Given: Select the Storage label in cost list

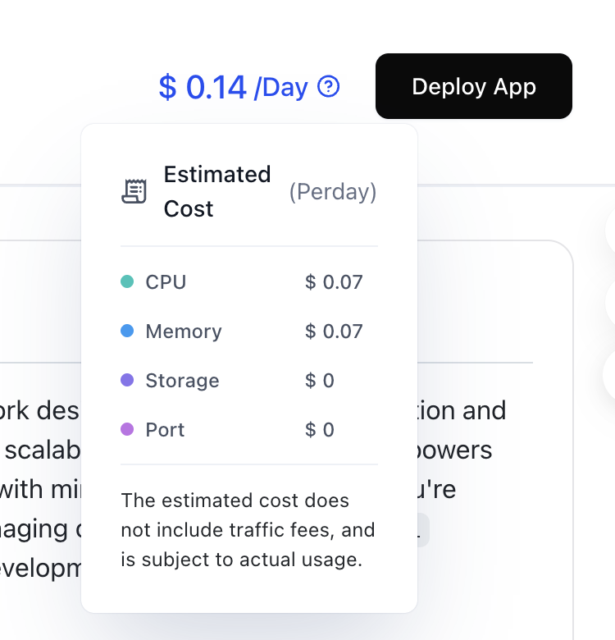Looking at the screenshot, I should click(182, 381).
